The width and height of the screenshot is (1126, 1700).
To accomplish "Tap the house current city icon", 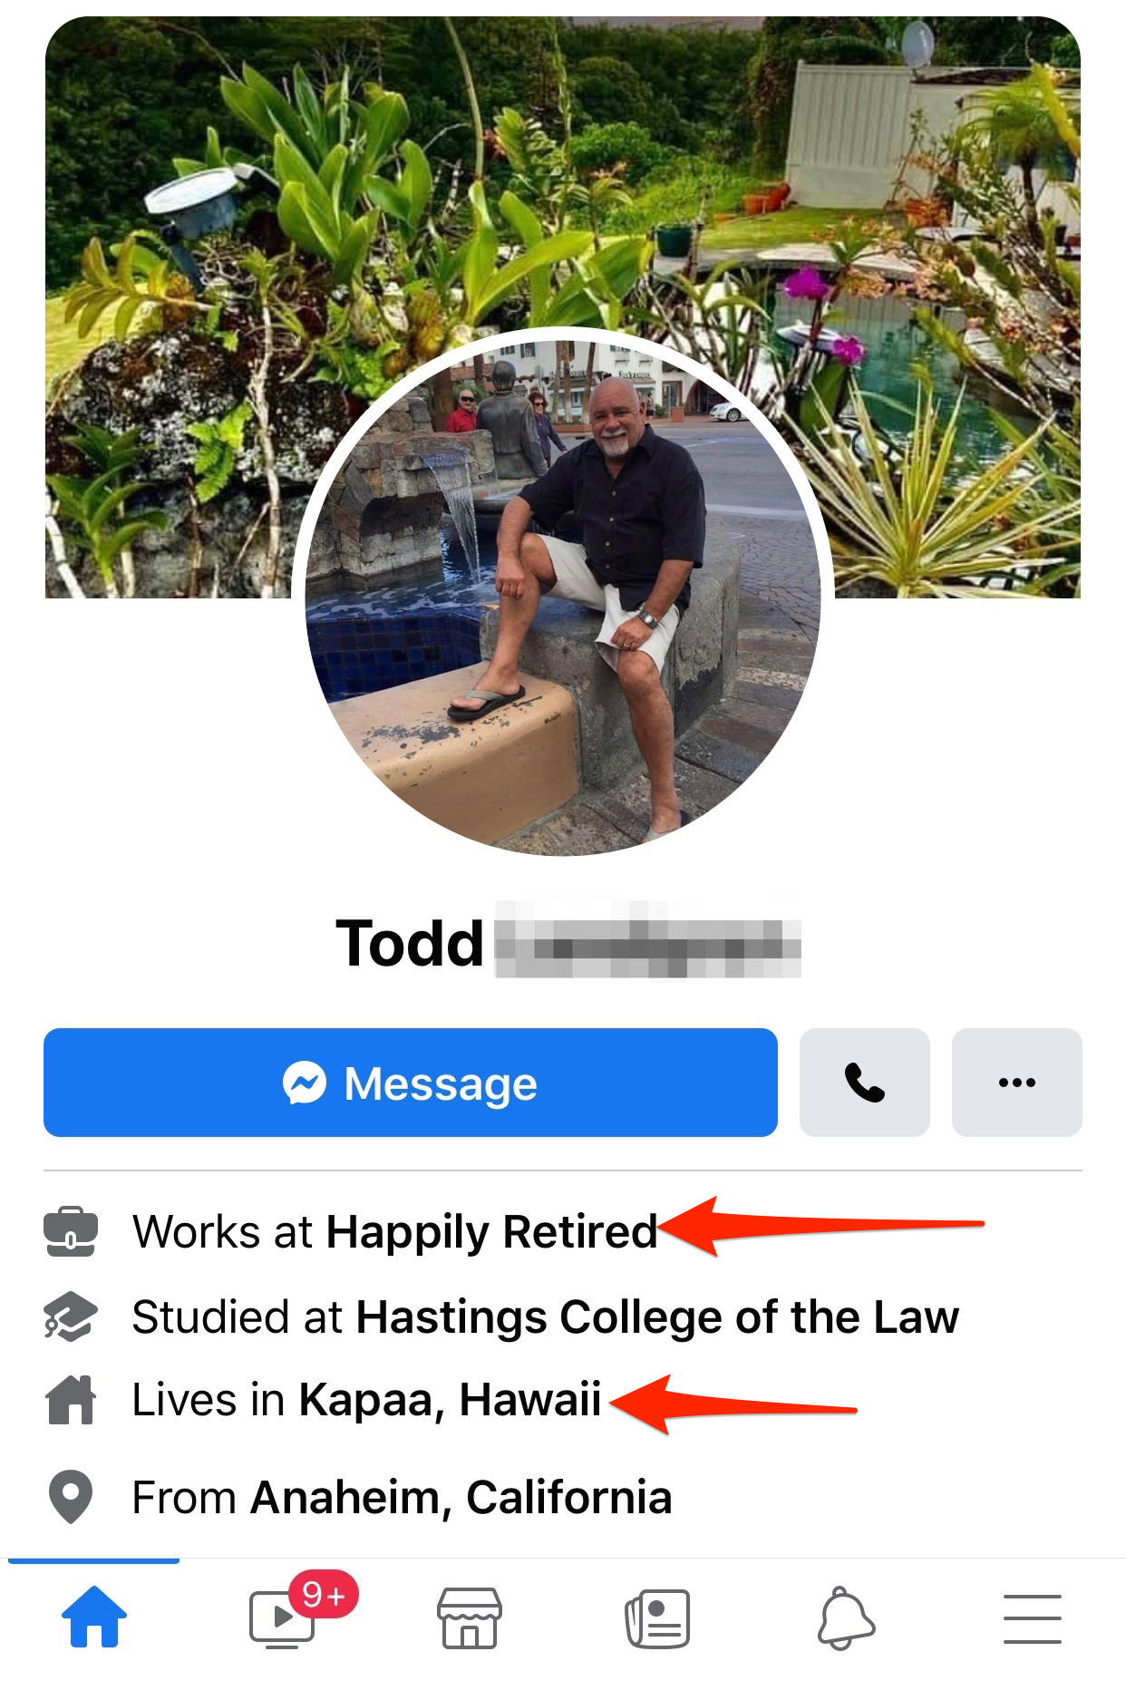I will click(x=70, y=1400).
